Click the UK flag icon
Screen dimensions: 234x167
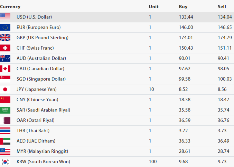[5, 38]
